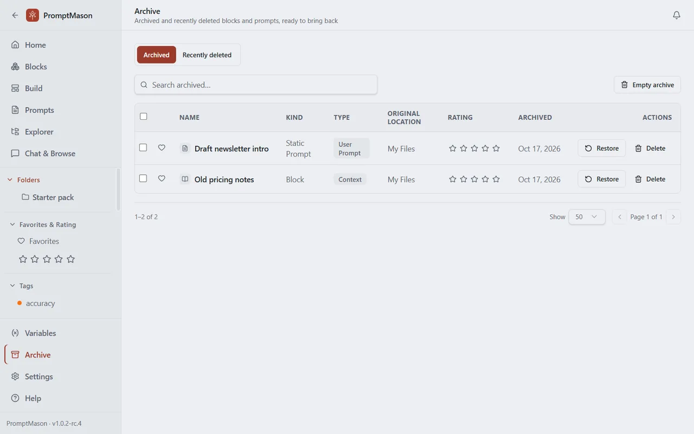694x434 pixels.
Task: Click the Draft newsletter intro document icon
Action: click(x=185, y=148)
